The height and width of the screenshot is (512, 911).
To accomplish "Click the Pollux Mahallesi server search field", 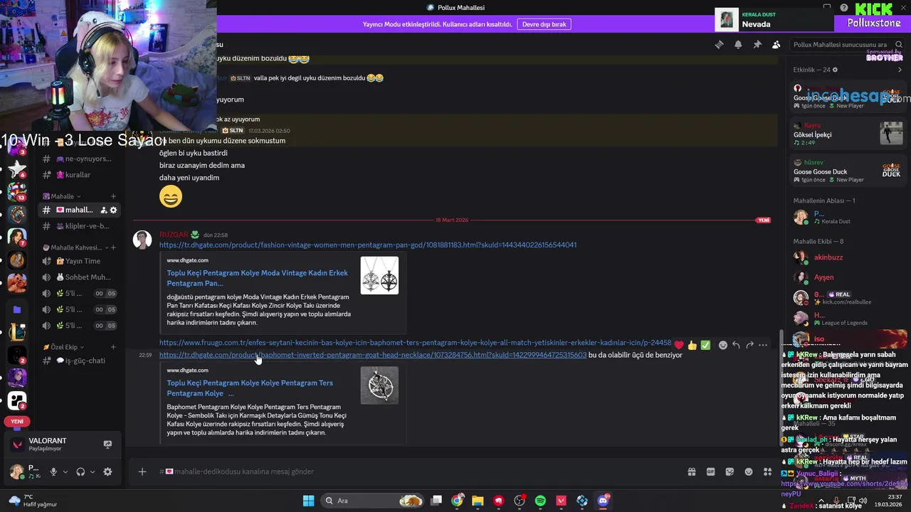I will pyautogui.click(x=846, y=44).
